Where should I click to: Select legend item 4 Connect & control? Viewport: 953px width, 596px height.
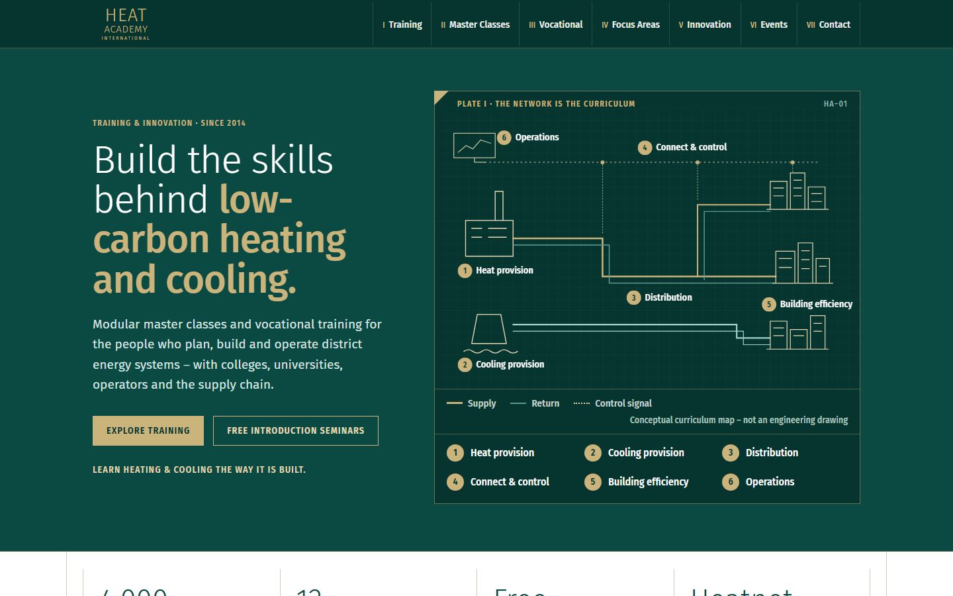(498, 481)
